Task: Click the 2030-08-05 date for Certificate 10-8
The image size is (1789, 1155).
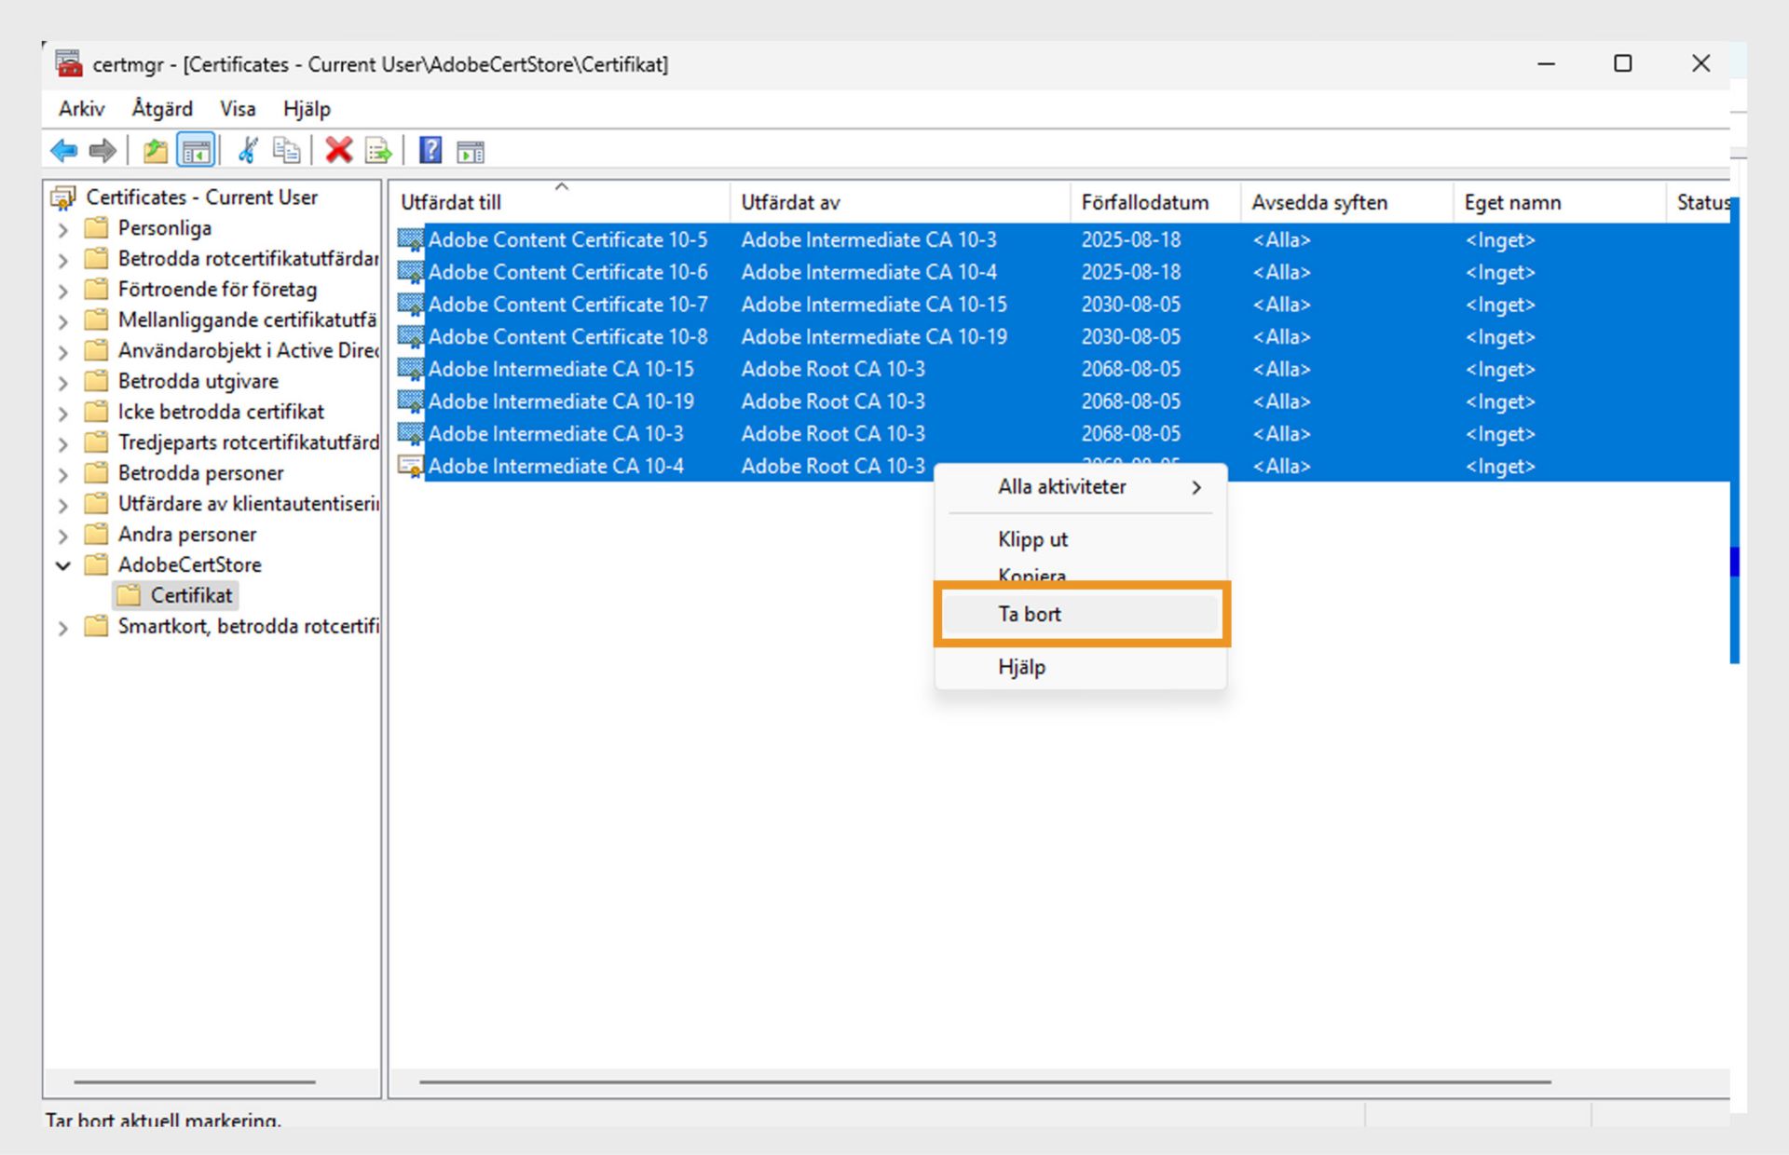Action: (1130, 336)
